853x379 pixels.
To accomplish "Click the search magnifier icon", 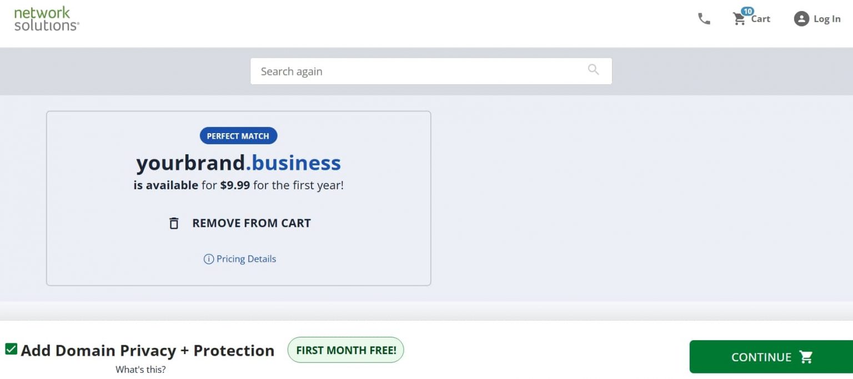I will pos(593,70).
